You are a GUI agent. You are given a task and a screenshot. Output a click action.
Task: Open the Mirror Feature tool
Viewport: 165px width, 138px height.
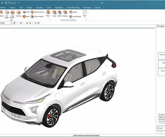click(x=37, y=17)
